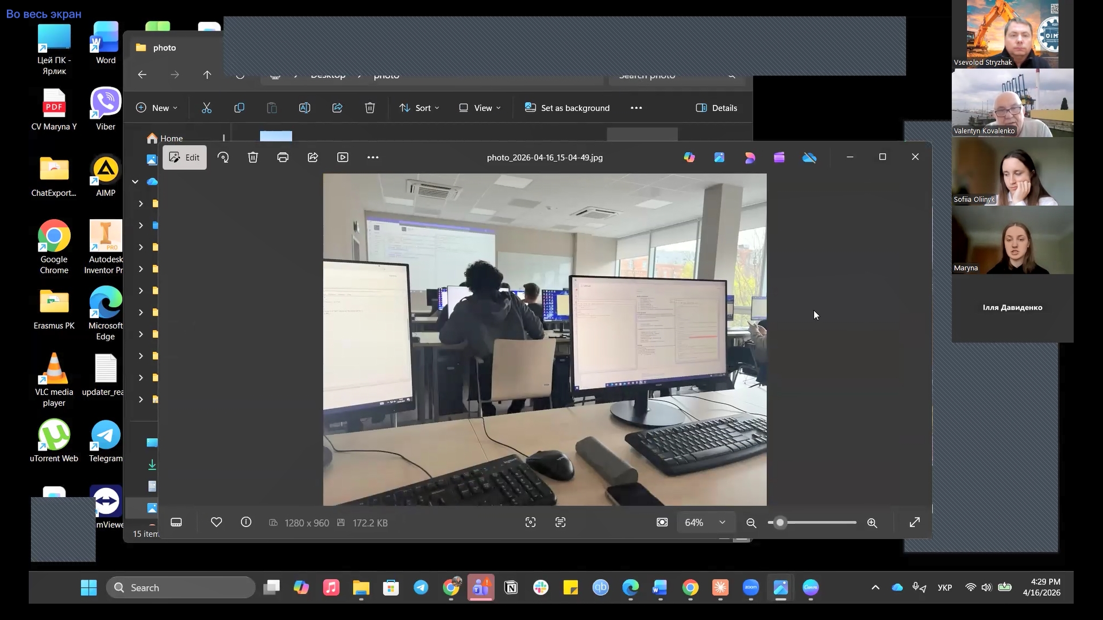Toggle the filmstrip view icon
The height and width of the screenshot is (620, 1103).
(176, 522)
